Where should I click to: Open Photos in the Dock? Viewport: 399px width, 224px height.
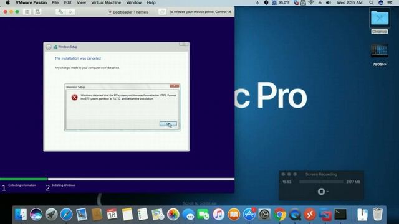point(173,214)
